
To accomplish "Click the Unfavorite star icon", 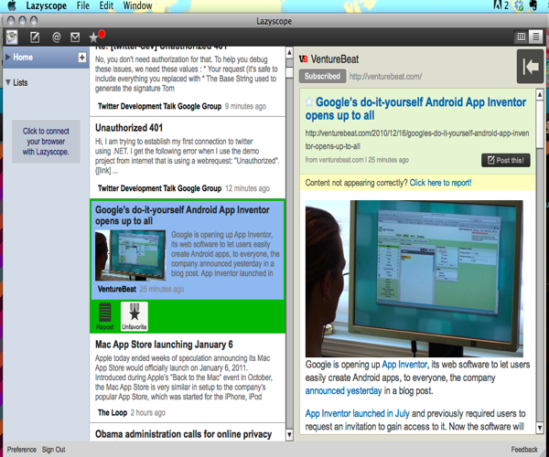I will (x=135, y=316).
